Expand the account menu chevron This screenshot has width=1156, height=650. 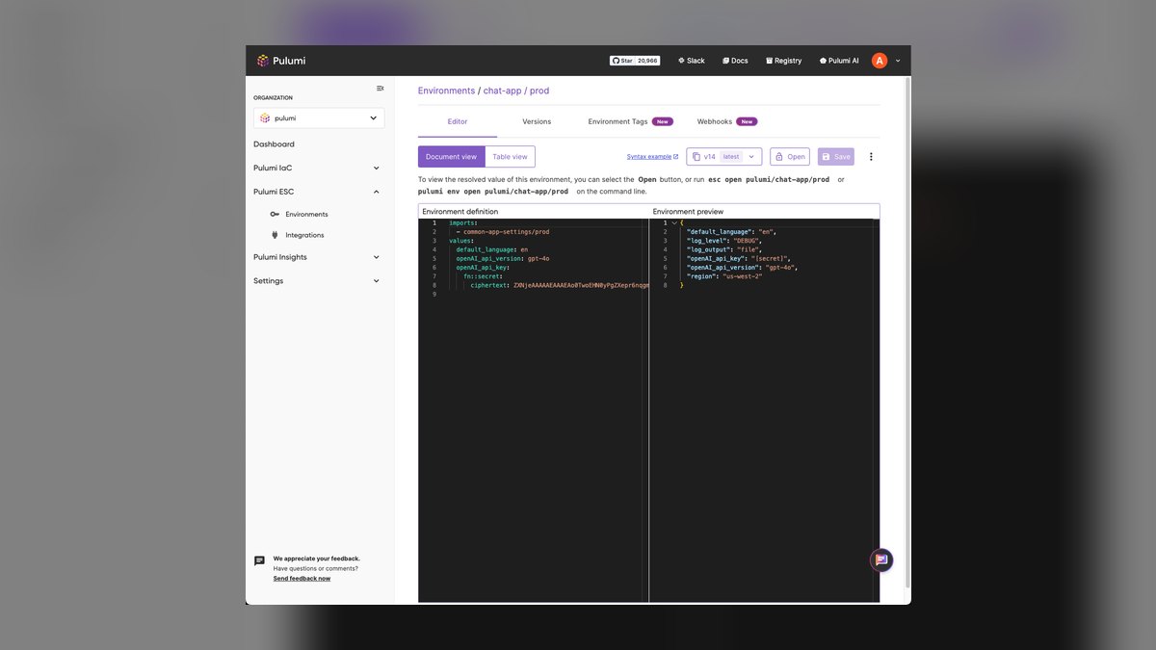click(898, 61)
